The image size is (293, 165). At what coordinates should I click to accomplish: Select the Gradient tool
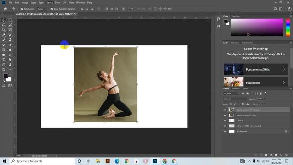coord(4,50)
